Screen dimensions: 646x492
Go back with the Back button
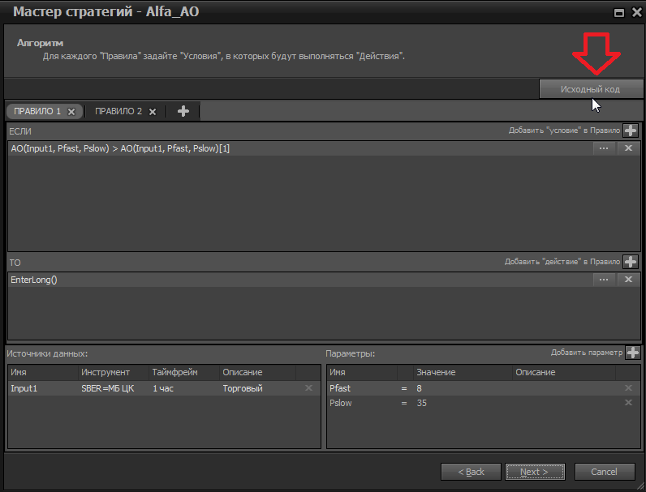coord(471,472)
